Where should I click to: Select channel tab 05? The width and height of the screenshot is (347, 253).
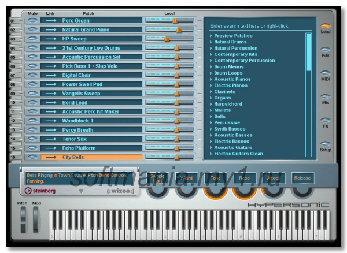tap(14, 57)
